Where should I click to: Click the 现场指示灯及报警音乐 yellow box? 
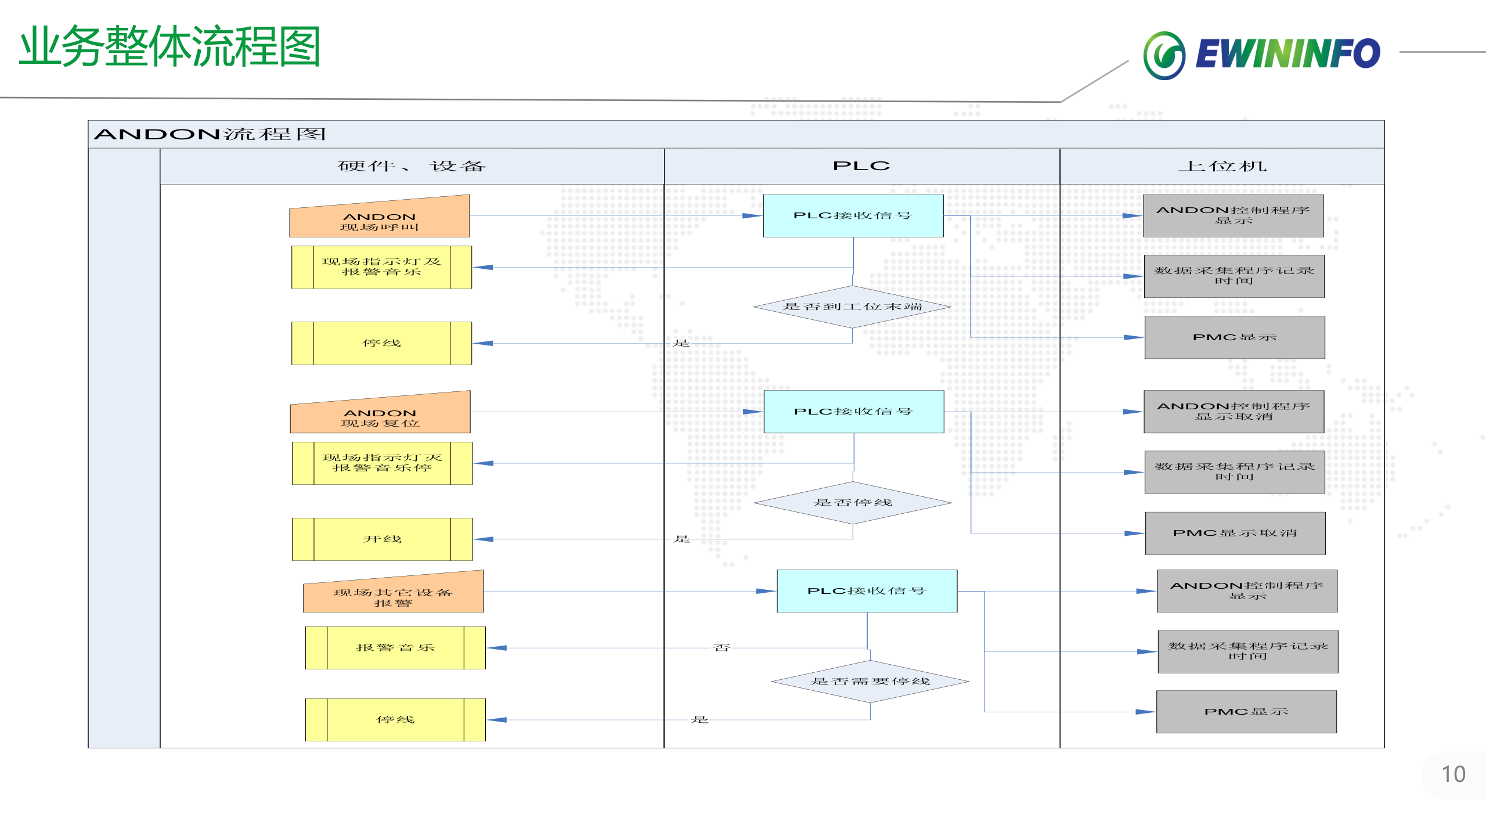(x=381, y=267)
